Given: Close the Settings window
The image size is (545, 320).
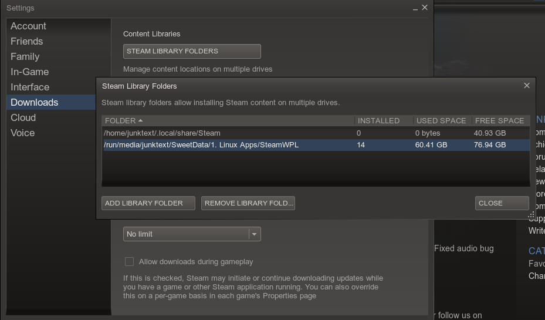Looking at the screenshot, I should (x=425, y=8).
